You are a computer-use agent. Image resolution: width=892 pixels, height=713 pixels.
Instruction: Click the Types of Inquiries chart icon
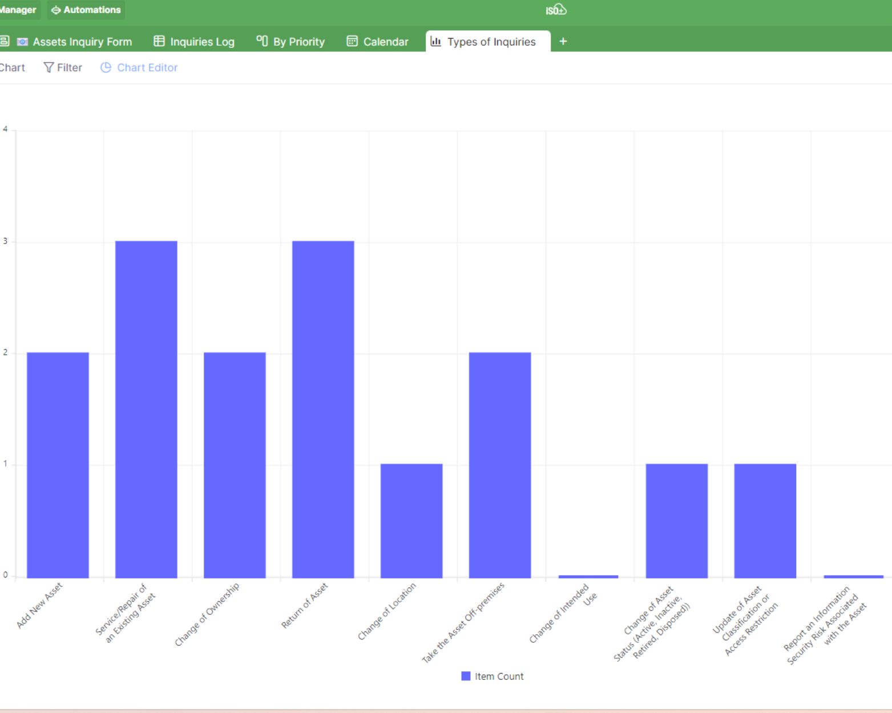point(436,41)
